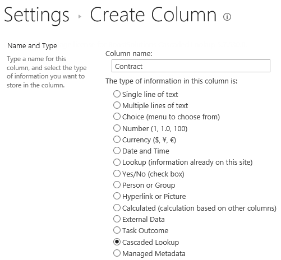The image size is (281, 260).
Task: Select Hyperlink or Picture option
Action: pyautogui.click(x=117, y=196)
